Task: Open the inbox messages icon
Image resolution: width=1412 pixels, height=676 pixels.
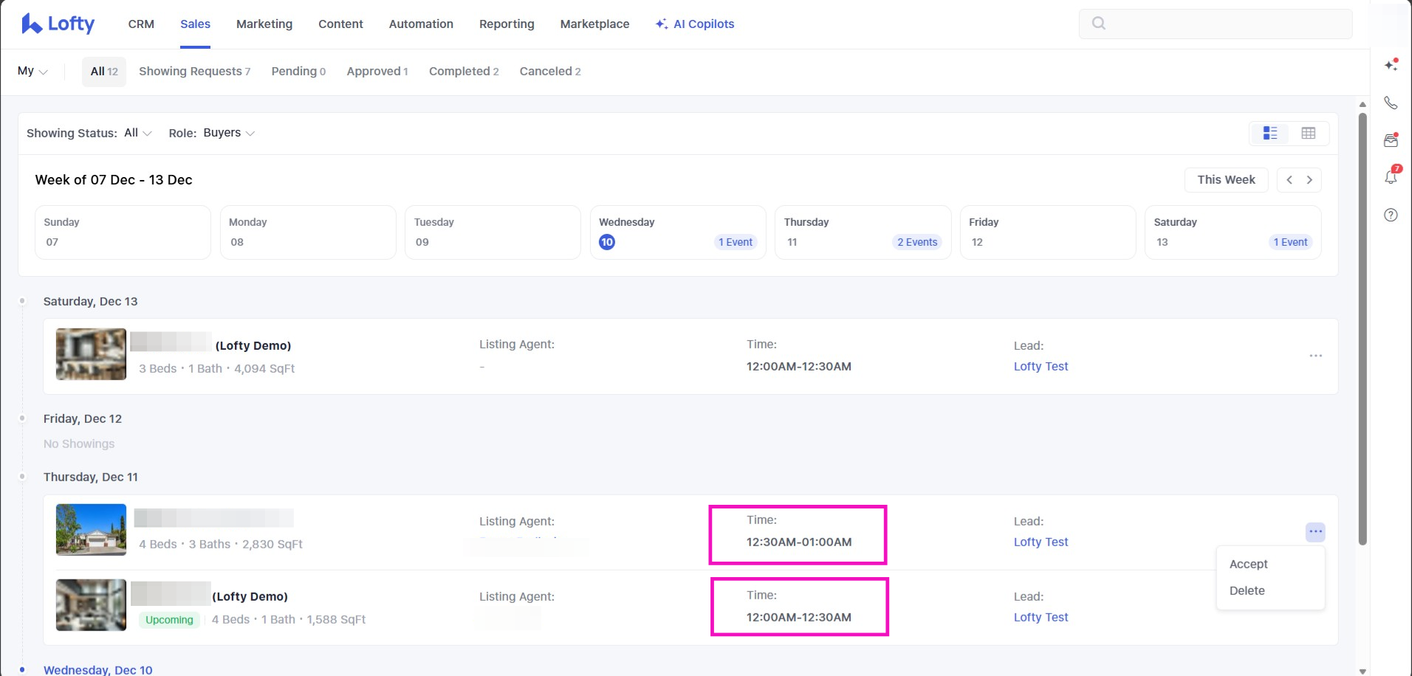Action: (x=1391, y=140)
